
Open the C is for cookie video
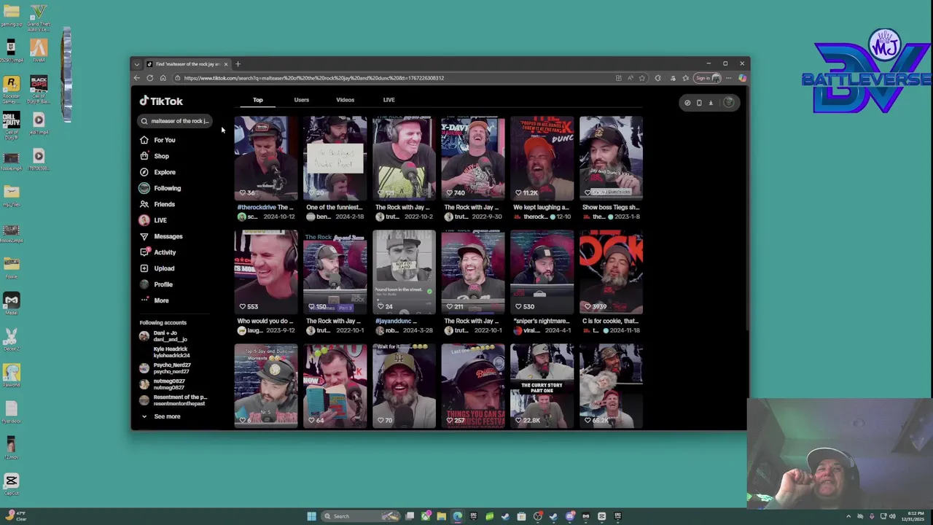[x=611, y=271]
